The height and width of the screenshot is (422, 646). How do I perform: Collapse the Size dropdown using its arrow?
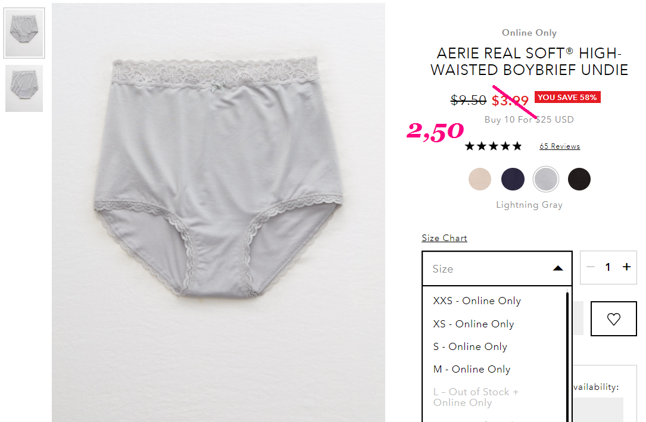point(558,268)
